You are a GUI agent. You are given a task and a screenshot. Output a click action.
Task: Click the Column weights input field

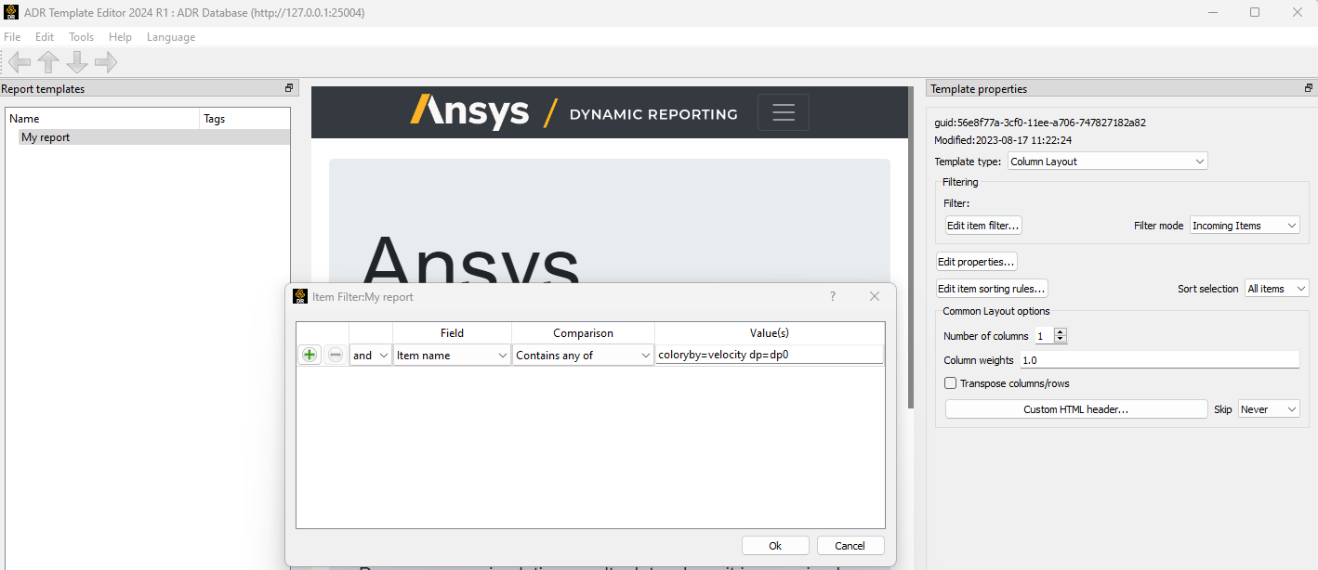click(1159, 359)
